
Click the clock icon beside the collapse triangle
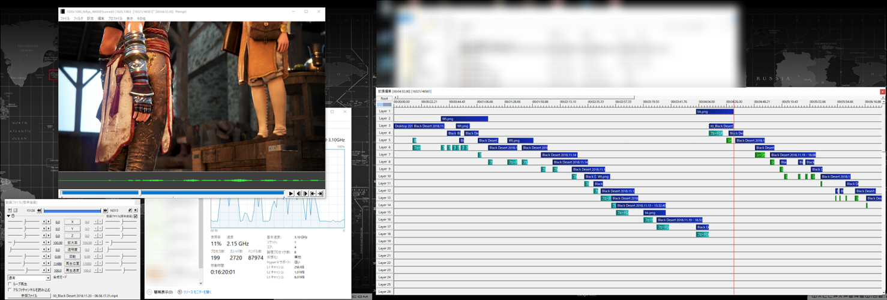coord(13,216)
